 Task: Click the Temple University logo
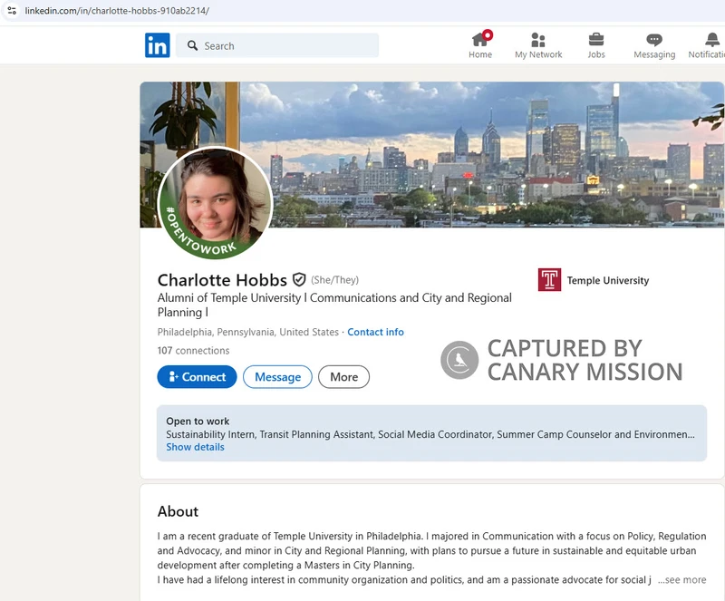click(549, 280)
